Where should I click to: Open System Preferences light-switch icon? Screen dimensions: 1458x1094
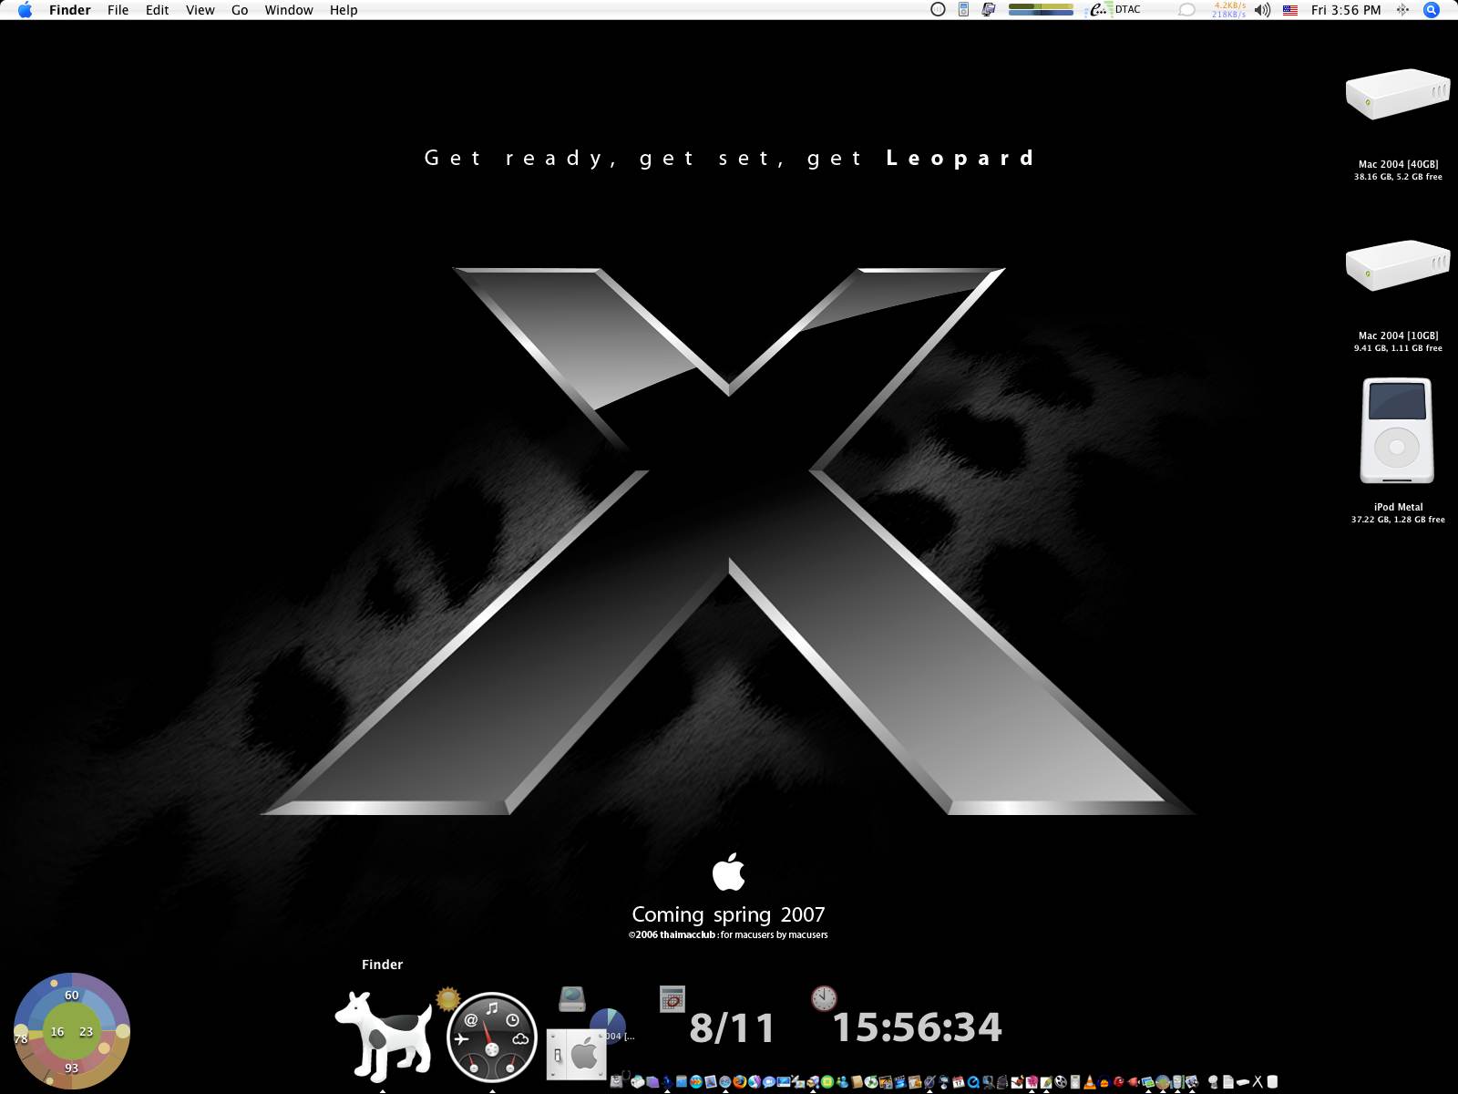pos(577,1055)
